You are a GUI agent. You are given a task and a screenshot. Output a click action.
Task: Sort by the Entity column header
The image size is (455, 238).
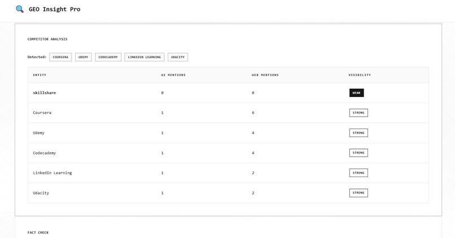tap(40, 75)
